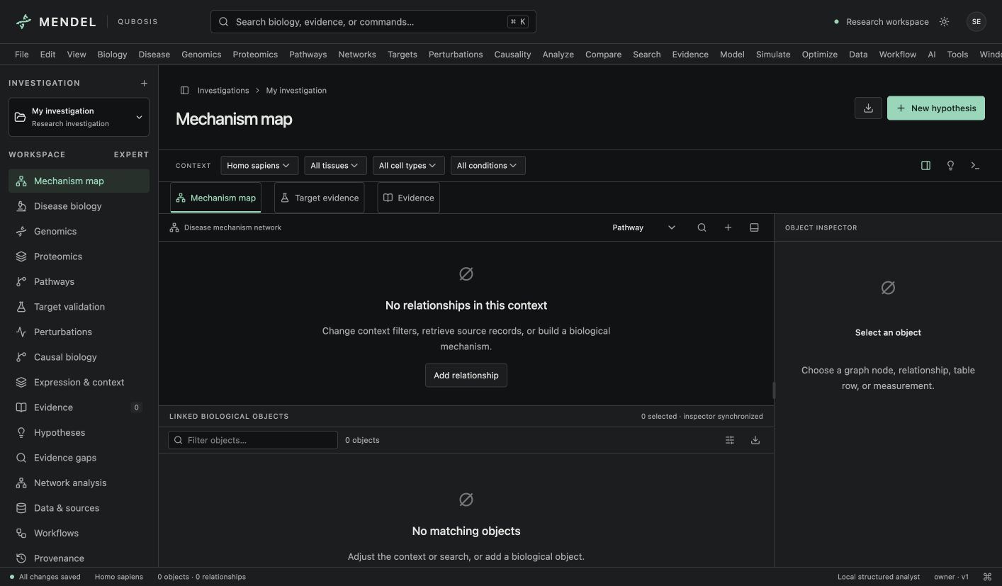
Task: Switch to the Evidence tab
Action: 408,198
